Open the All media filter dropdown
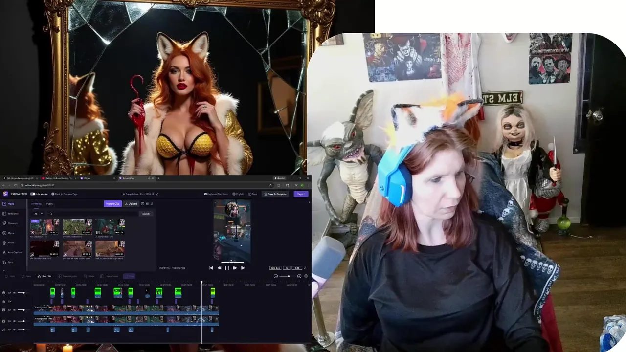The width and height of the screenshot is (626, 352). (38, 214)
